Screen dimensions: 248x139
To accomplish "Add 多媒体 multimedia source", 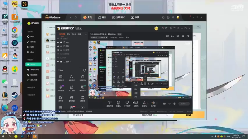I will coord(136,104).
